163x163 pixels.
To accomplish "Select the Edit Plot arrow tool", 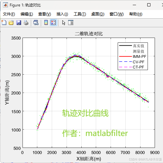I will (64, 23).
